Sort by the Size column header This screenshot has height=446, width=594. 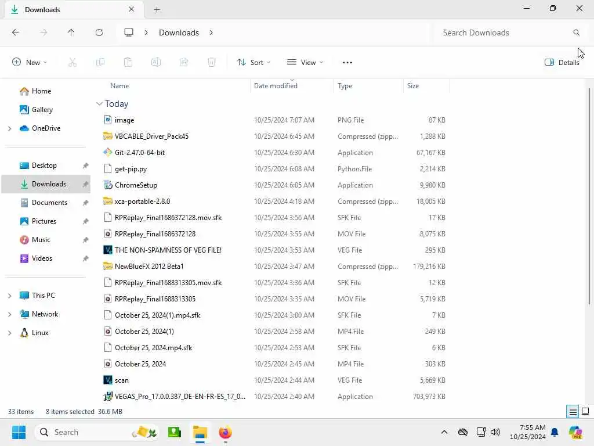point(413,86)
